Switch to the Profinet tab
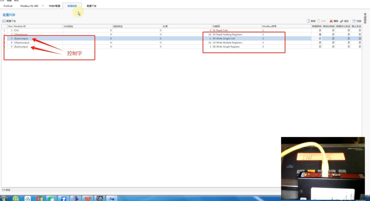370x201 pixels. (8, 6)
